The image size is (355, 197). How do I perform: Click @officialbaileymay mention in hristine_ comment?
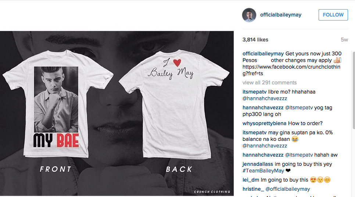point(287,189)
